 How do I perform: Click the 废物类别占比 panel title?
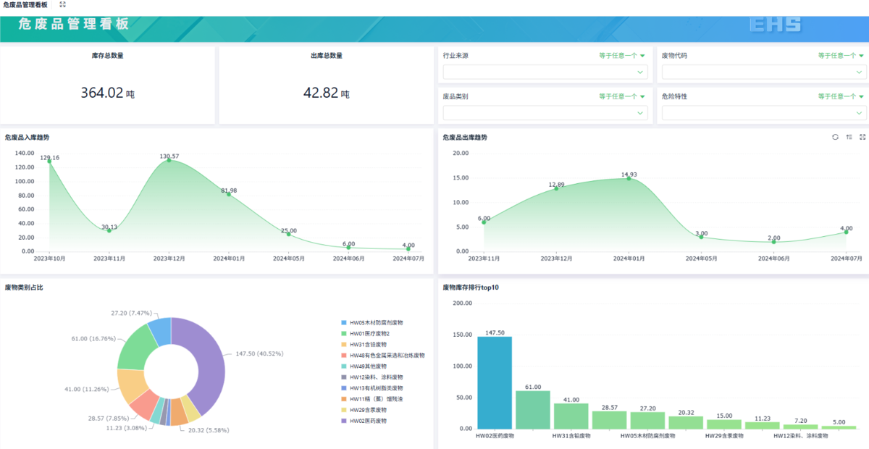(23, 288)
